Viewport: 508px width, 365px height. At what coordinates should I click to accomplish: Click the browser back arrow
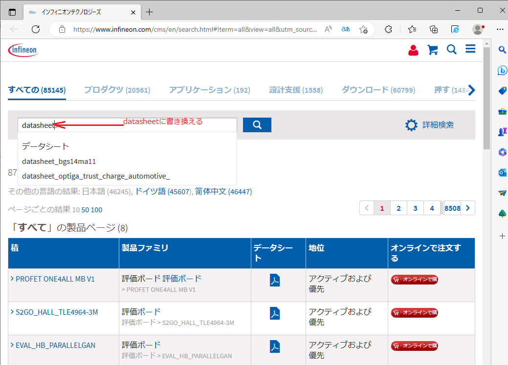click(x=14, y=29)
